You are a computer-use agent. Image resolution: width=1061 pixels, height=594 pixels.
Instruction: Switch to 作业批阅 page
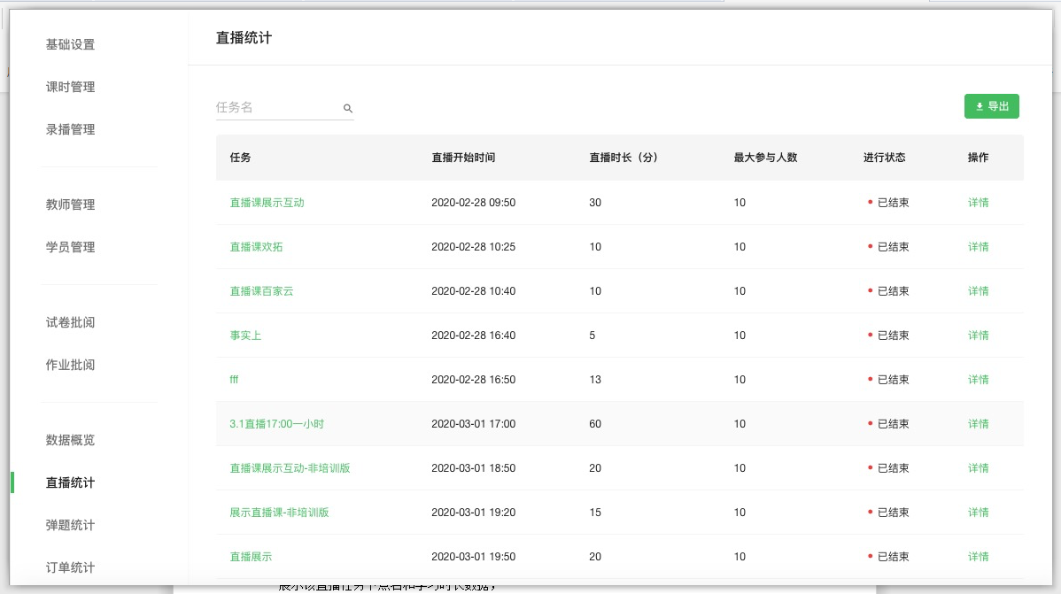(70, 365)
